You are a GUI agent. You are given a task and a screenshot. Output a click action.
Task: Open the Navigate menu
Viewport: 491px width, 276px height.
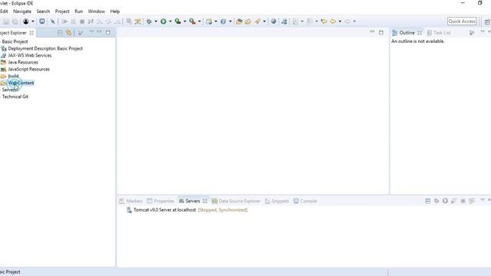coord(22,11)
